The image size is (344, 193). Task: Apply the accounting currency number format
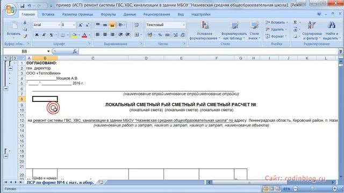tap(150, 35)
